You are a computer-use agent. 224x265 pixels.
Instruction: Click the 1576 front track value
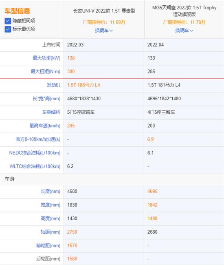tap(72, 245)
